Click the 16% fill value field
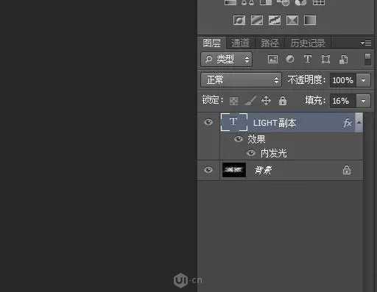 (x=343, y=101)
